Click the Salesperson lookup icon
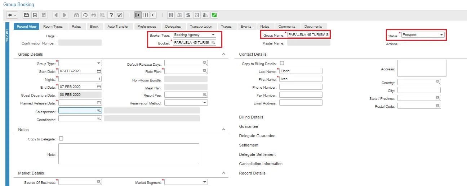 coord(99,111)
